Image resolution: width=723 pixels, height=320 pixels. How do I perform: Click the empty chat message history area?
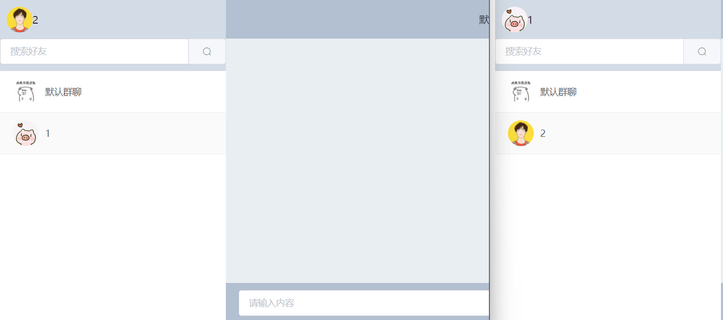357,161
